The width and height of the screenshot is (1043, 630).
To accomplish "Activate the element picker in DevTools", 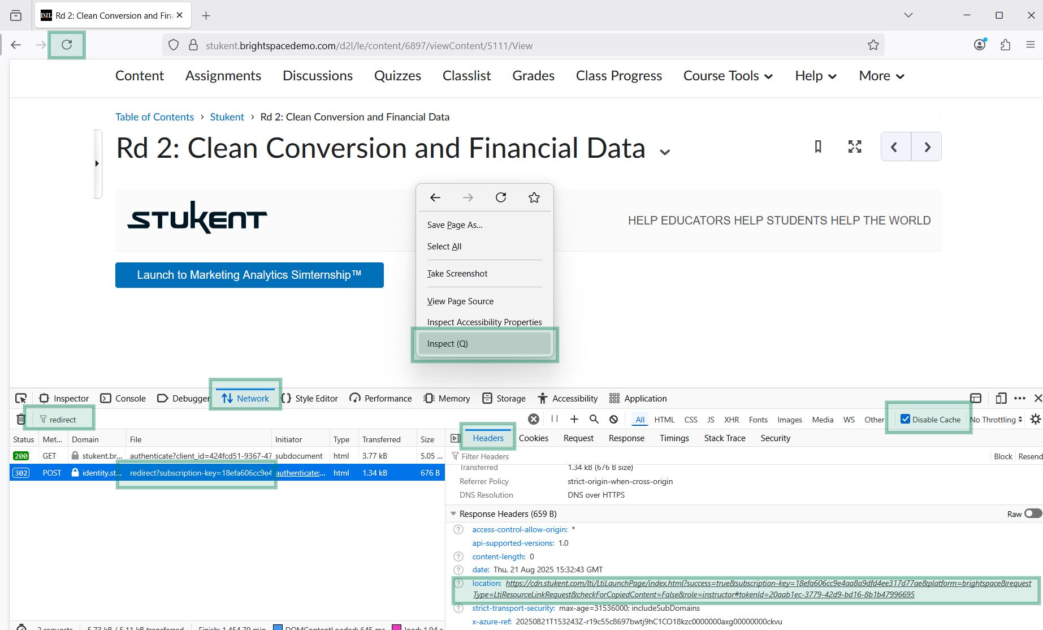I will [21, 398].
